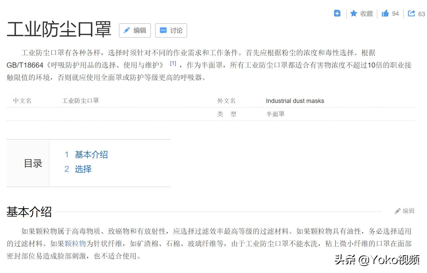This screenshot has height=273, width=427.
Task: Click the thumbs-up like icon showing 94
Action: pyautogui.click(x=385, y=13)
